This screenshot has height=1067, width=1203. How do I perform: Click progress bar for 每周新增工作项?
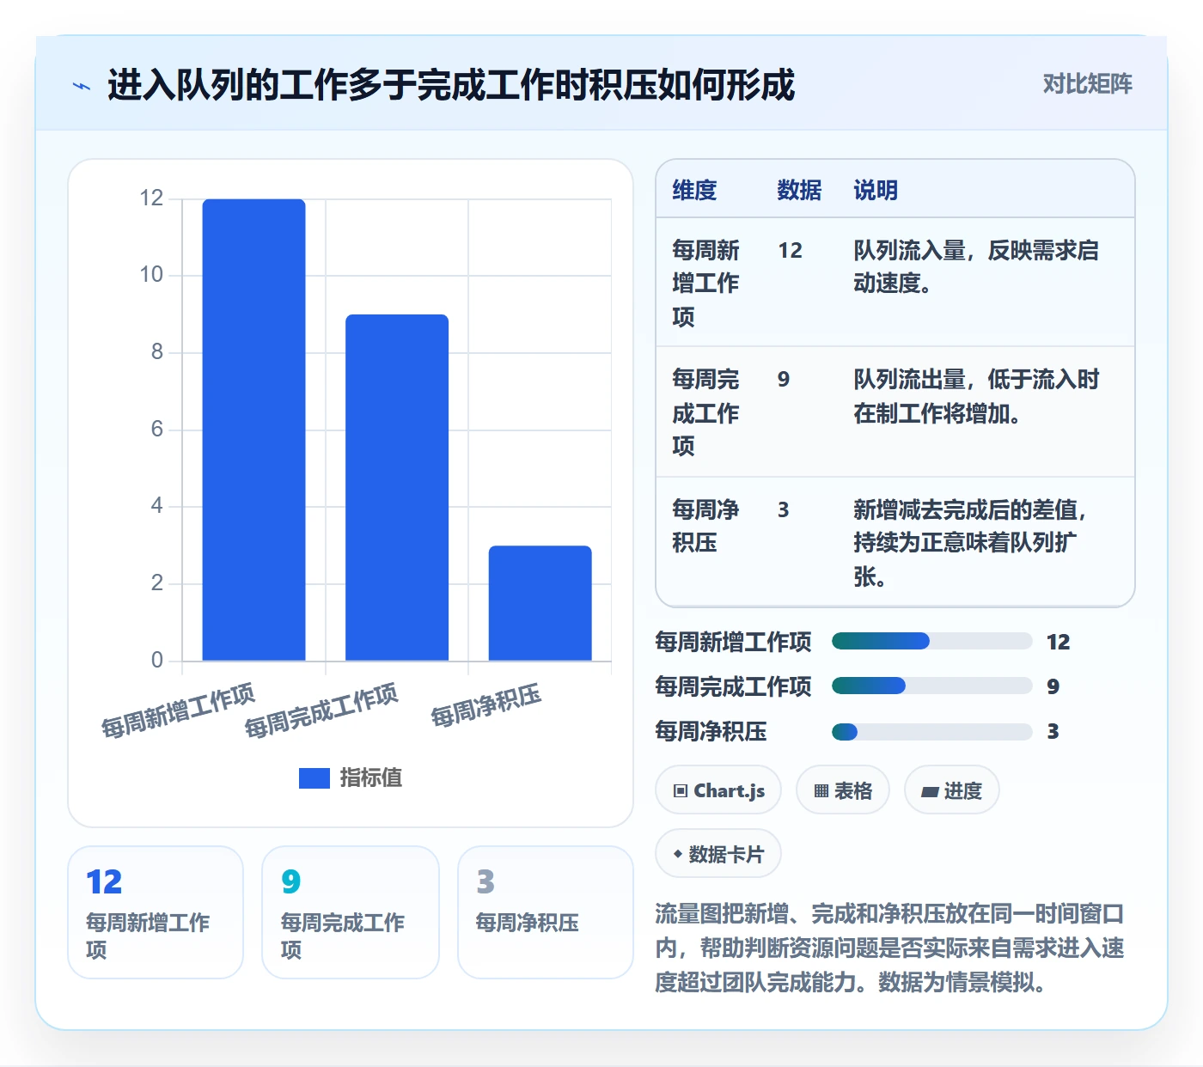pos(931,641)
